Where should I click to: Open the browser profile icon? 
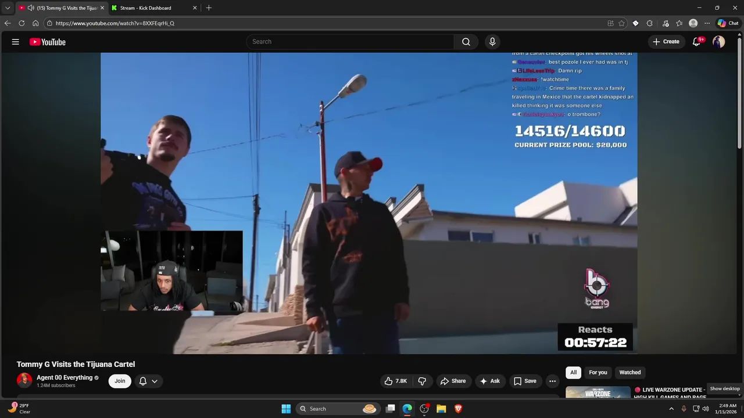pyautogui.click(x=693, y=23)
